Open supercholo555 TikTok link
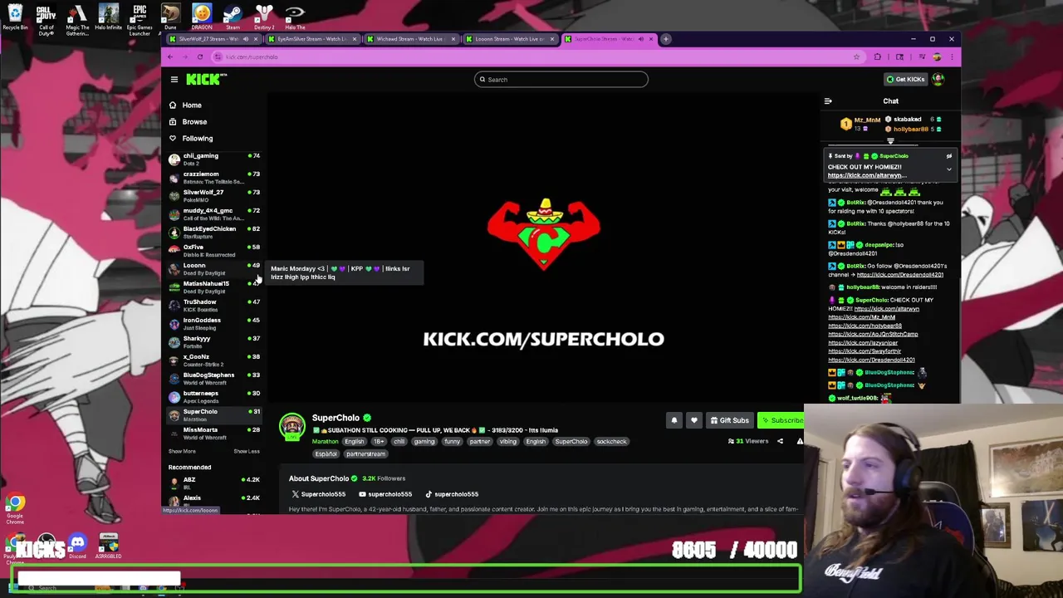This screenshot has height=598, width=1063. [x=452, y=494]
